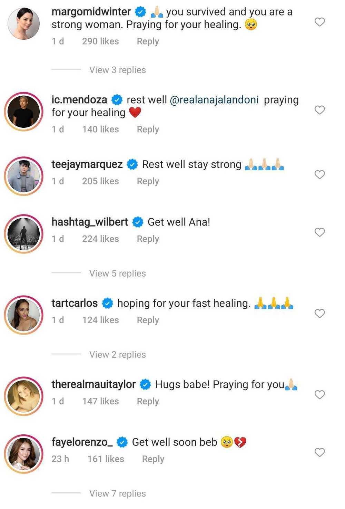Open the fayelorenzo_ username profile
Viewport: 345px width, 509px height.
[82, 442]
